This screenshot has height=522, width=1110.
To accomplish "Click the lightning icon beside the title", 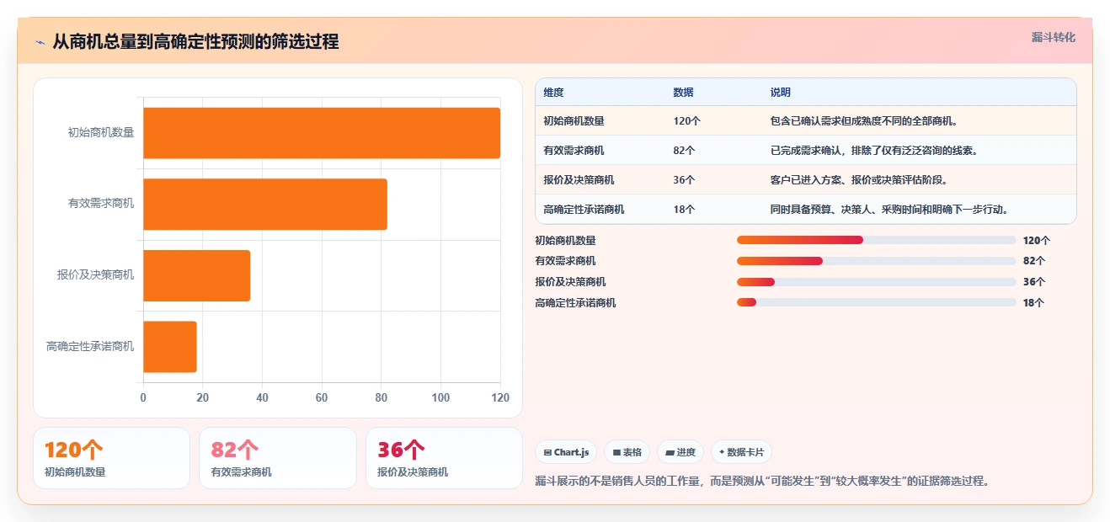I will pos(40,42).
